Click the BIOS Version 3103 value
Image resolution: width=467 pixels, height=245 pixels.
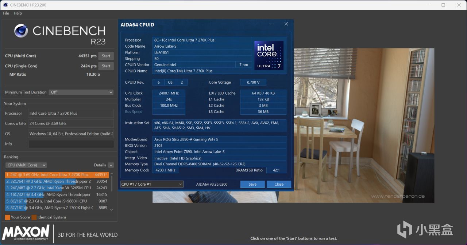[x=219, y=146]
